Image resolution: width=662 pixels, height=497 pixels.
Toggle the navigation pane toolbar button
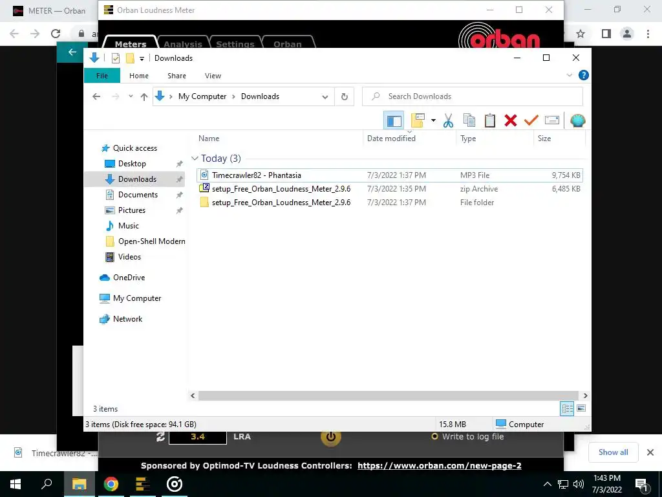(394, 120)
